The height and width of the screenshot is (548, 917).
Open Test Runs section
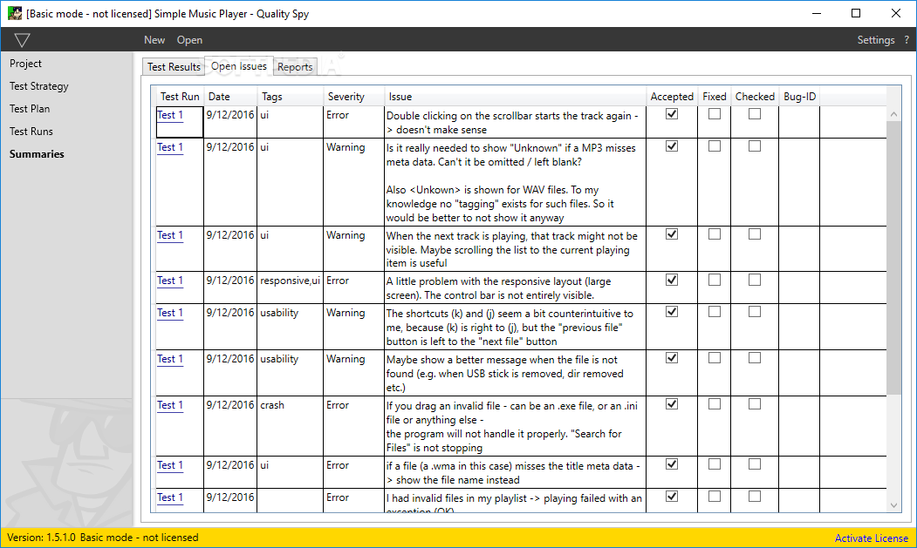[31, 132]
